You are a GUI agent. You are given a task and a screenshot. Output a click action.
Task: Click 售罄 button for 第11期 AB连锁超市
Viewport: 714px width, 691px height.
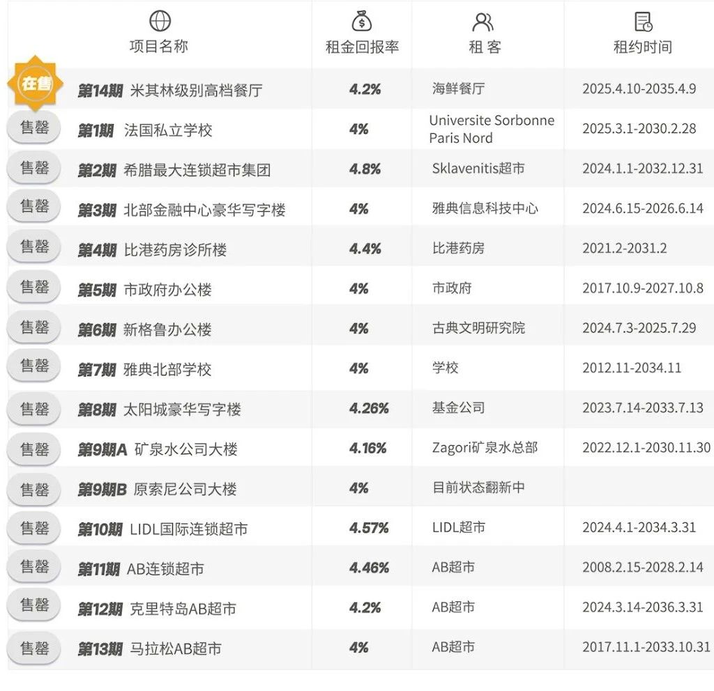pyautogui.click(x=34, y=567)
